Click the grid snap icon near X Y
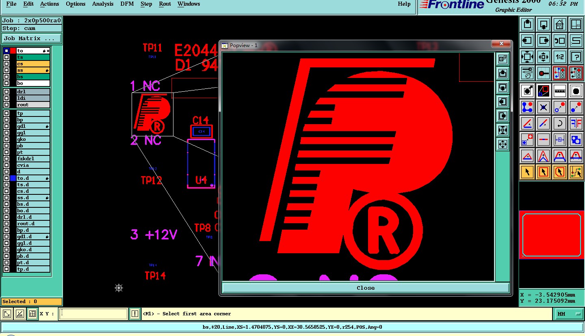Screen dimensions: 585x336 click(x=32, y=314)
